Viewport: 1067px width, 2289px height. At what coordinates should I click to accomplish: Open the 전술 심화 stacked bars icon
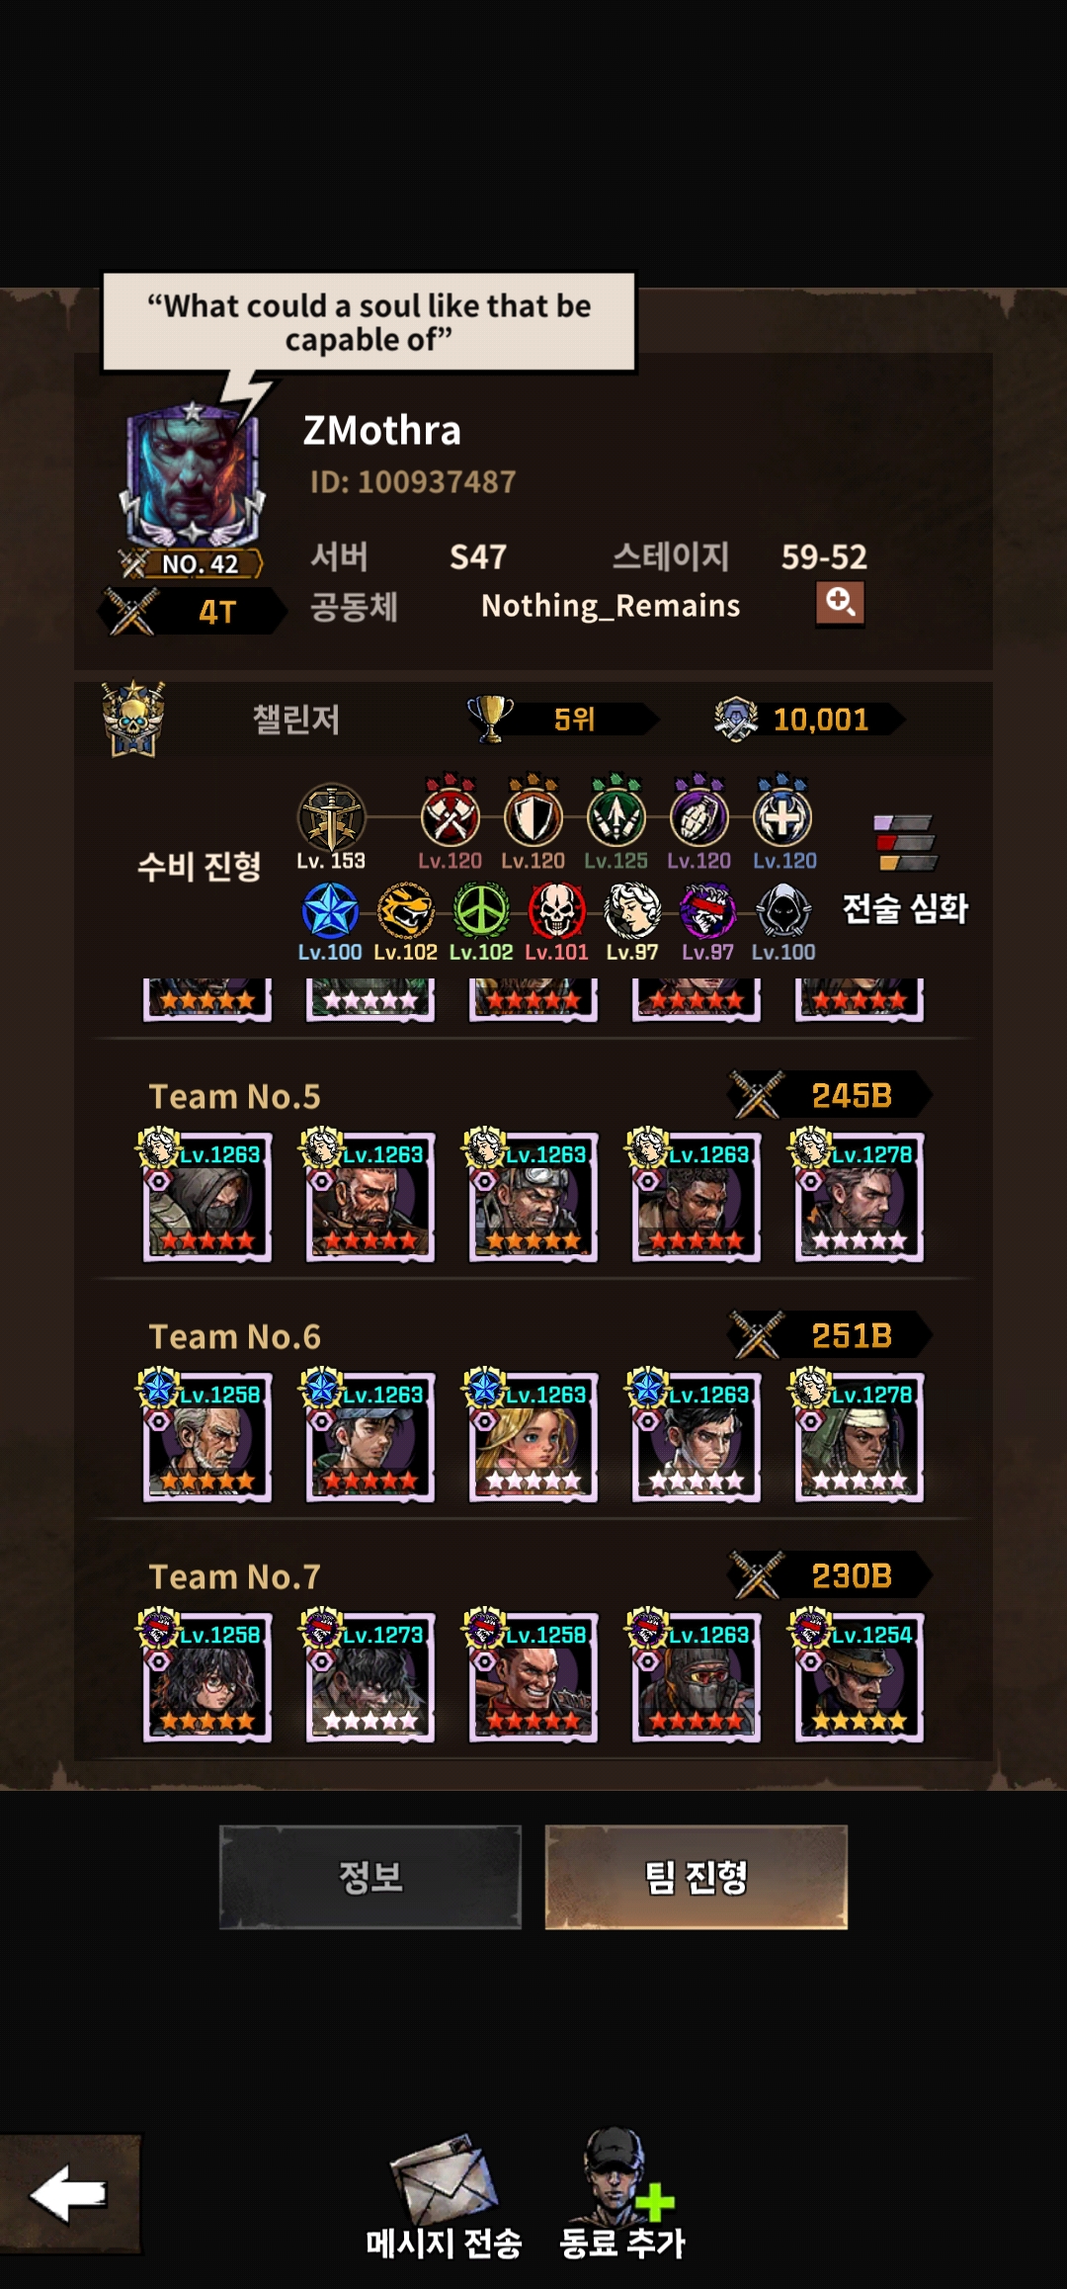pos(905,843)
